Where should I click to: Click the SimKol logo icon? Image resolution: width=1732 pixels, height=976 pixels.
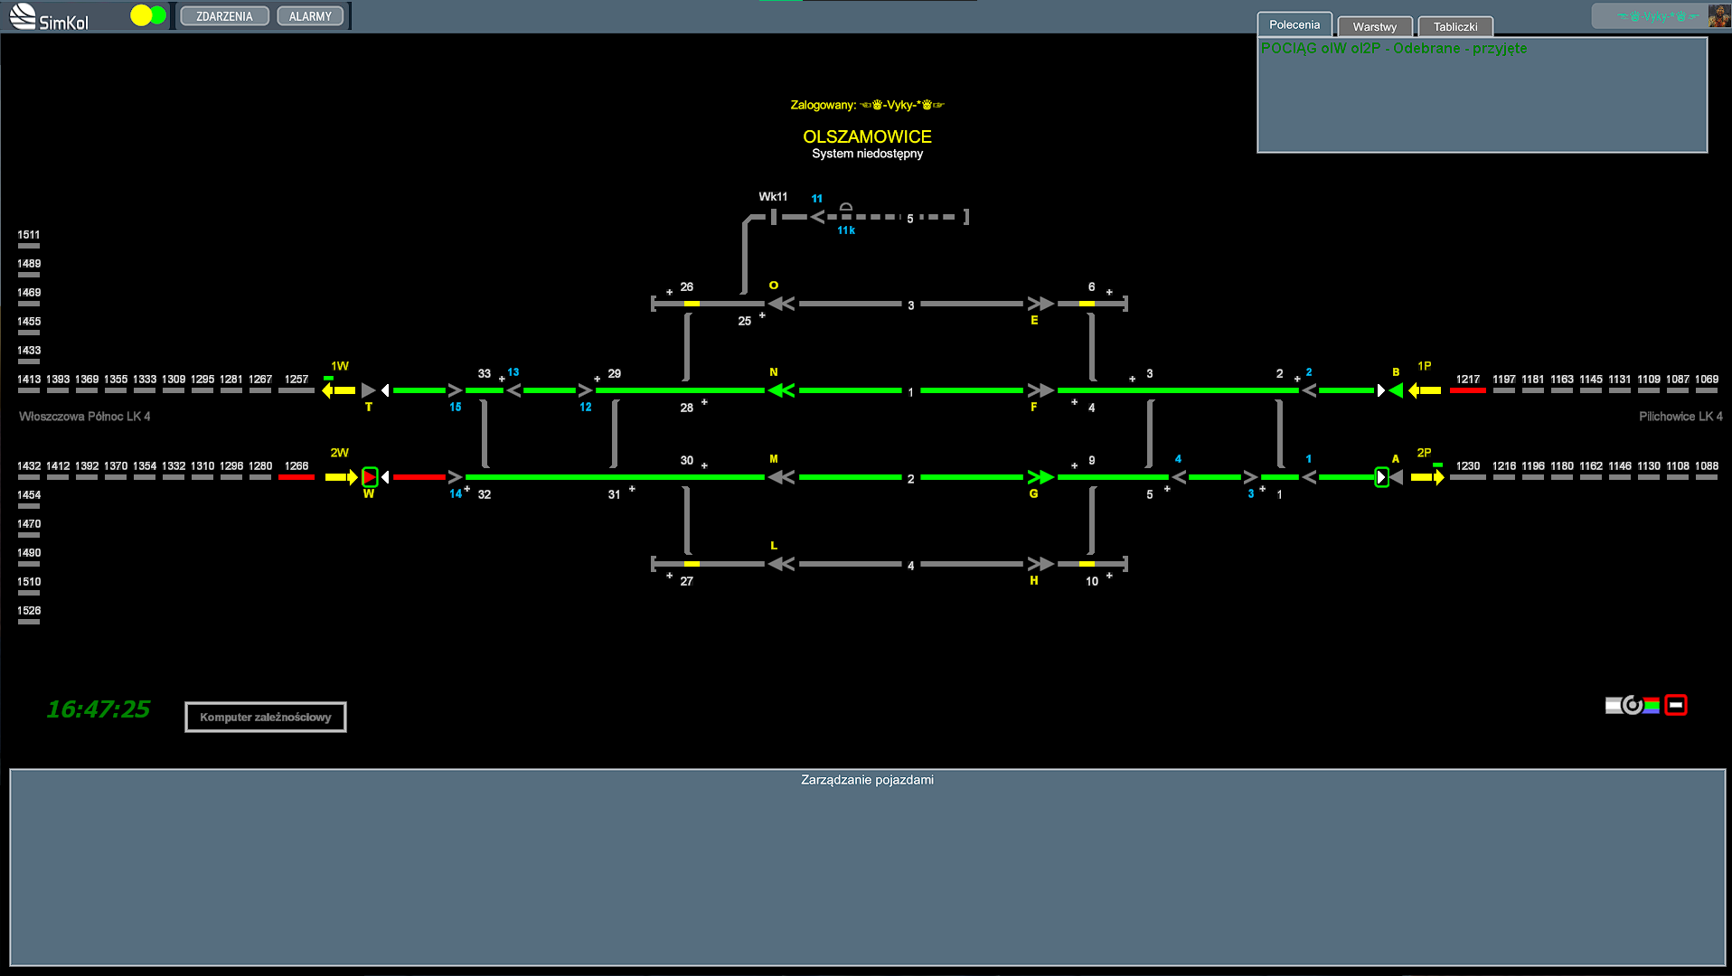(23, 15)
